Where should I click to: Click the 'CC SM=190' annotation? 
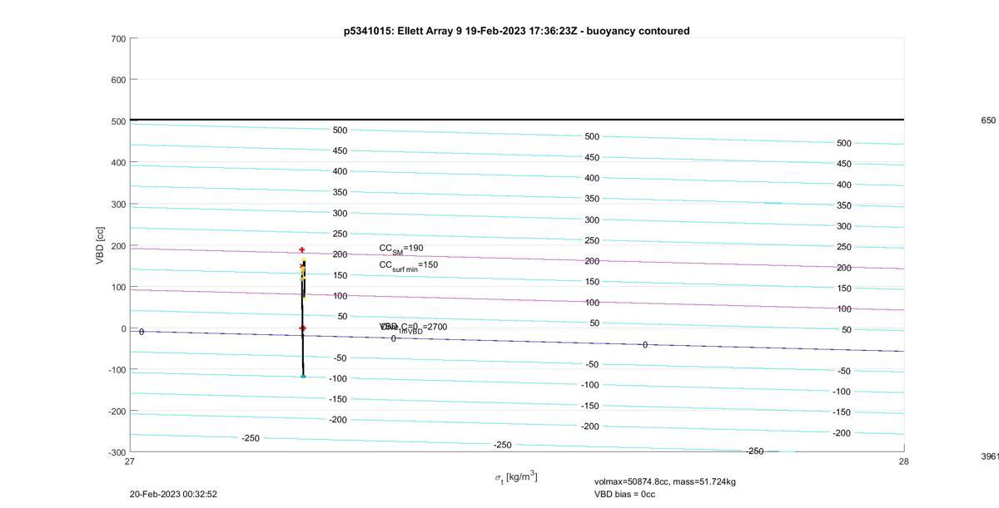(x=401, y=249)
